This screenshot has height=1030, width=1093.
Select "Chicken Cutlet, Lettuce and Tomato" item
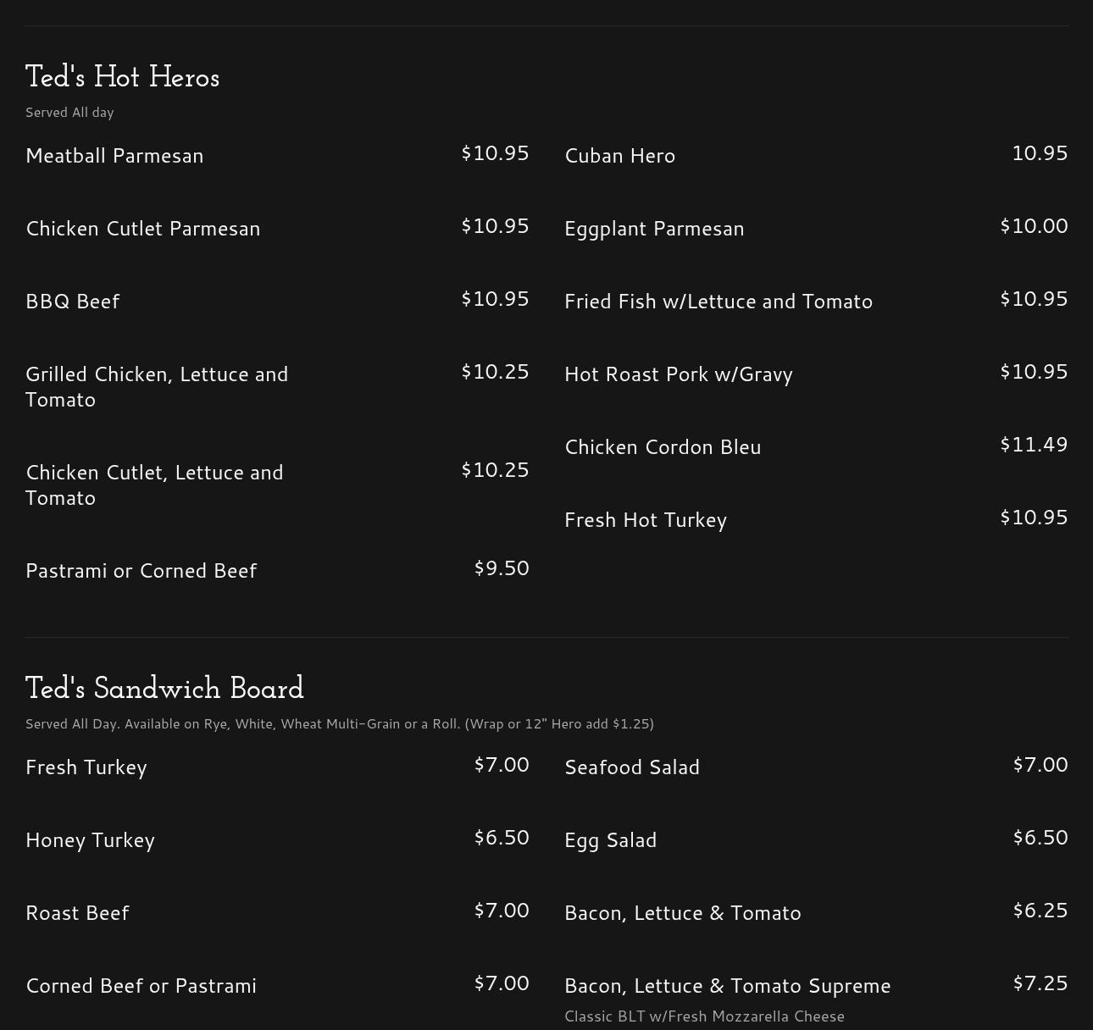(154, 485)
